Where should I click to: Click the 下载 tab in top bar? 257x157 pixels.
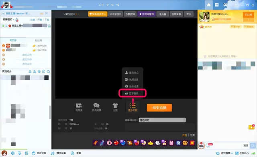coord(130,14)
